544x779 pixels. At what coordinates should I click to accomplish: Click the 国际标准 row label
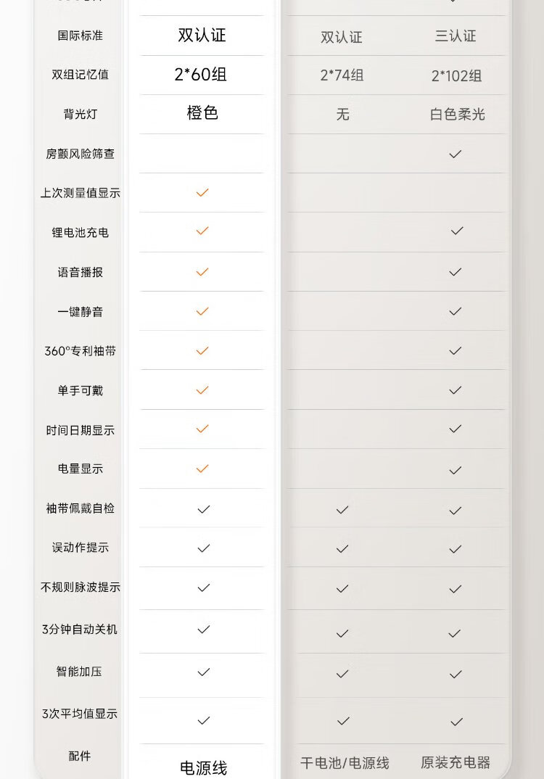pos(80,35)
